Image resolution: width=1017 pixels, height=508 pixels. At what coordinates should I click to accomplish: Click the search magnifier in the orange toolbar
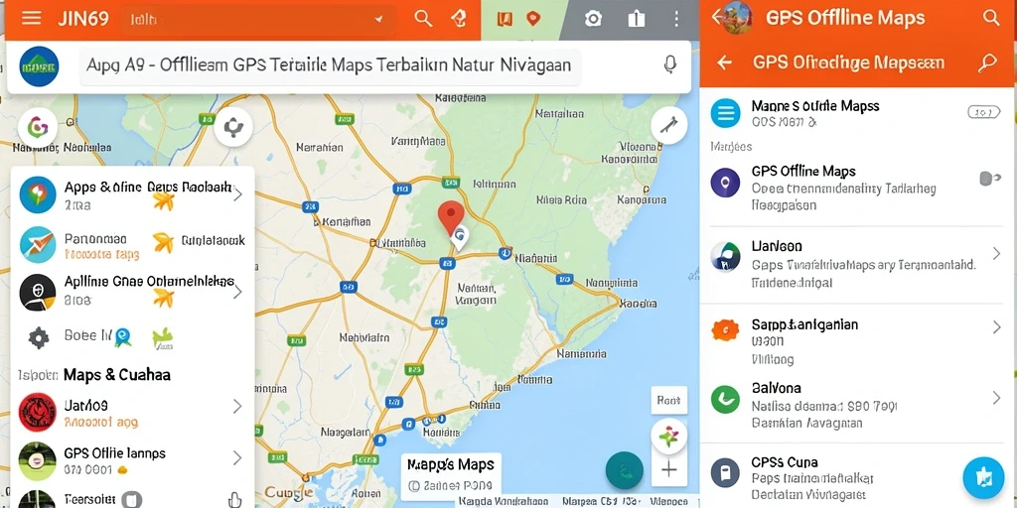click(423, 18)
